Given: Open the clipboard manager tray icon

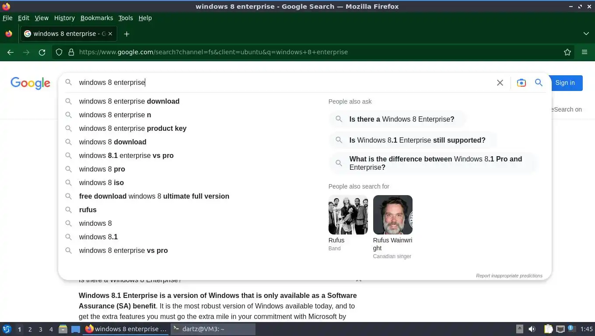Looking at the screenshot, I should (548, 329).
